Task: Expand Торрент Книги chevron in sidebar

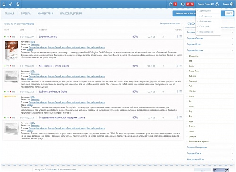Action: 232,153
